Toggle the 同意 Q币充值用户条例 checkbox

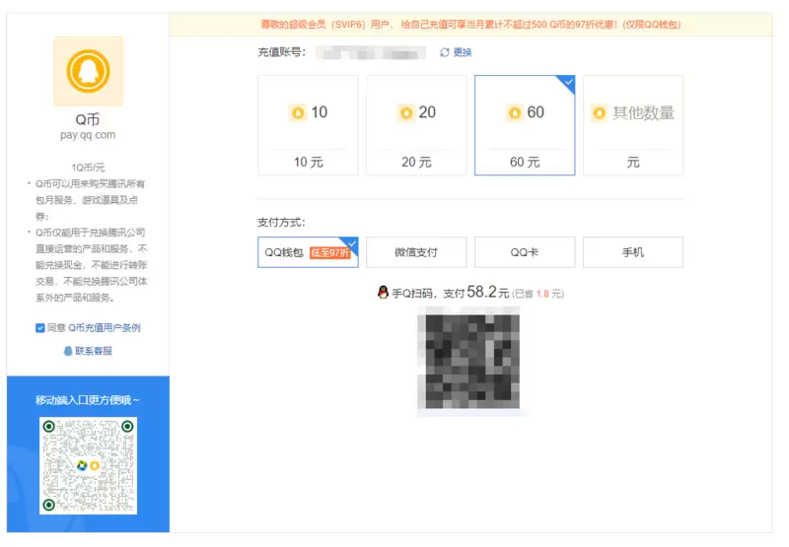click(x=40, y=328)
